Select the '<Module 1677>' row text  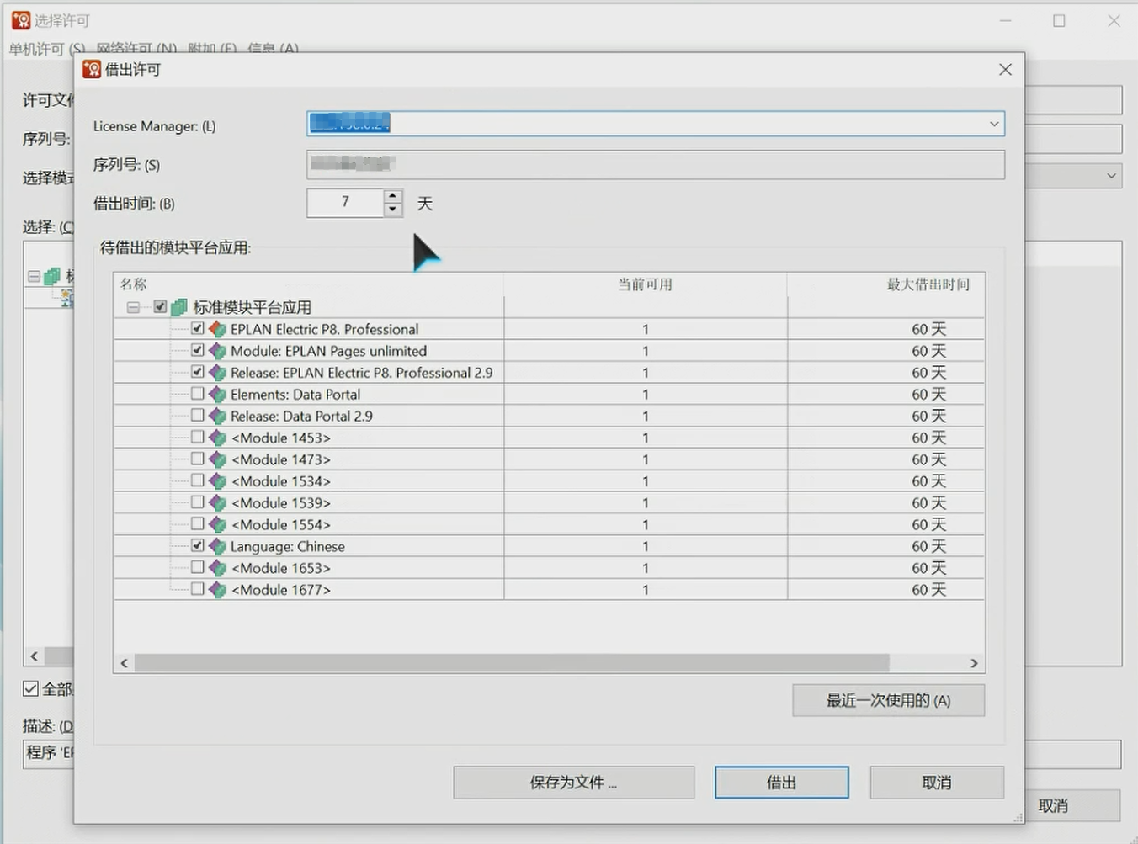coord(281,590)
